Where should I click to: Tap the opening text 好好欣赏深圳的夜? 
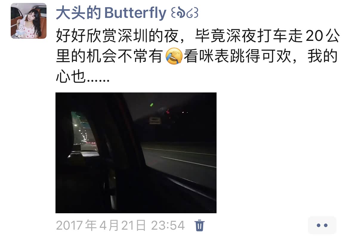pyautogui.click(x=117, y=35)
